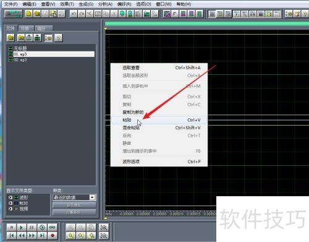Viewport: 309px width, 242px height.
Task: Jump to beginning with the go-to-start button
Action: point(11,235)
